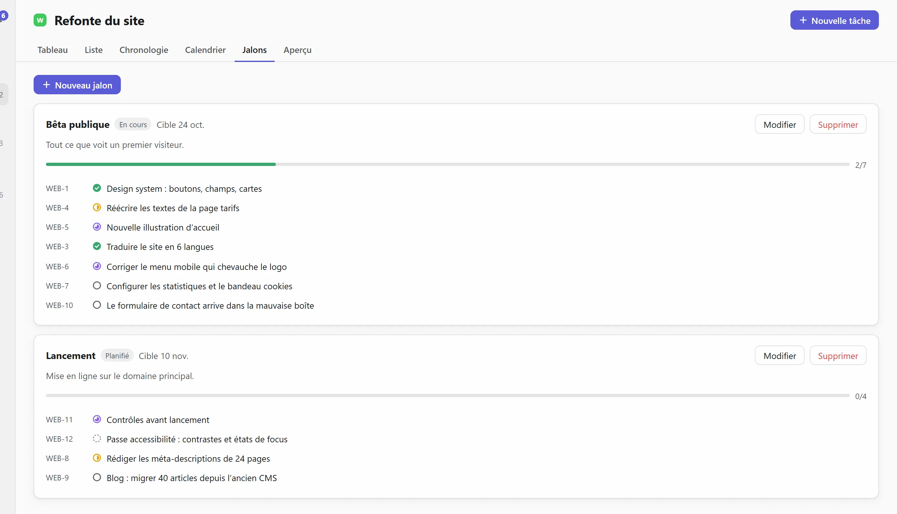
Task: Click the notification badge showing 6
Action: click(4, 15)
